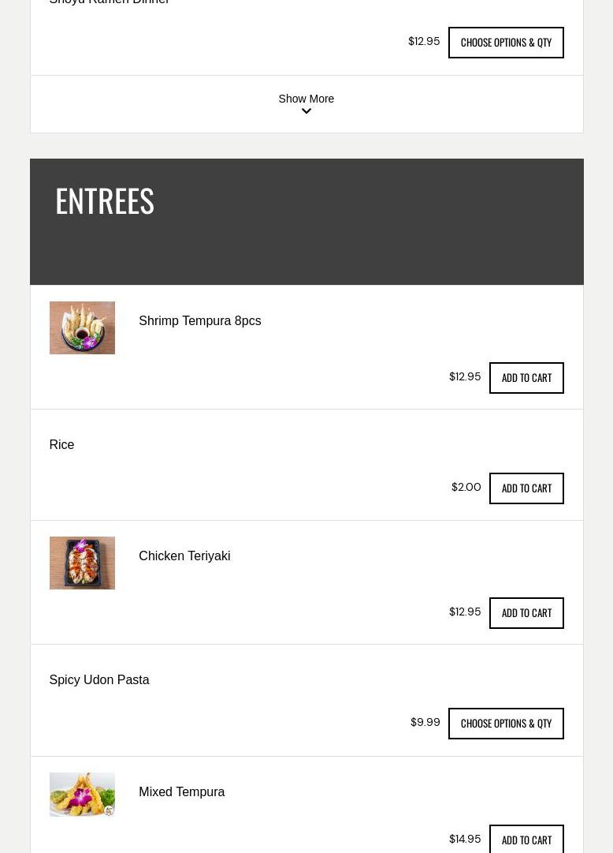Add Rice to cart

[526, 488]
